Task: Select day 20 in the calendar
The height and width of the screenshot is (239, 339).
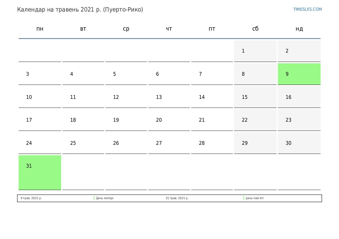Action: [x=169, y=120]
